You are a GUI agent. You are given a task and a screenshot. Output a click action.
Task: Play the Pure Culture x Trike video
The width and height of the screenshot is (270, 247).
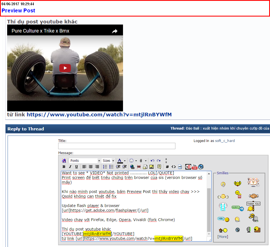tap(65, 68)
